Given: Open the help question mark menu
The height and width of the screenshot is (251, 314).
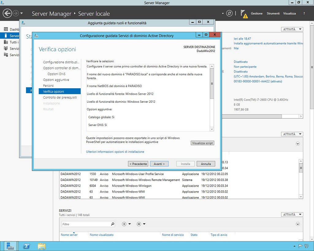Looking at the screenshot, I should point(304,13).
